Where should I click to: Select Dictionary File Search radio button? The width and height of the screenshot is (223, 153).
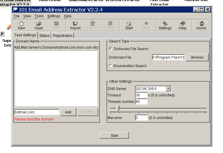point(110,49)
